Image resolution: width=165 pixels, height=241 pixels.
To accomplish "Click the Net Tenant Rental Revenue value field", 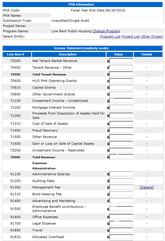I will tap(121, 61).
